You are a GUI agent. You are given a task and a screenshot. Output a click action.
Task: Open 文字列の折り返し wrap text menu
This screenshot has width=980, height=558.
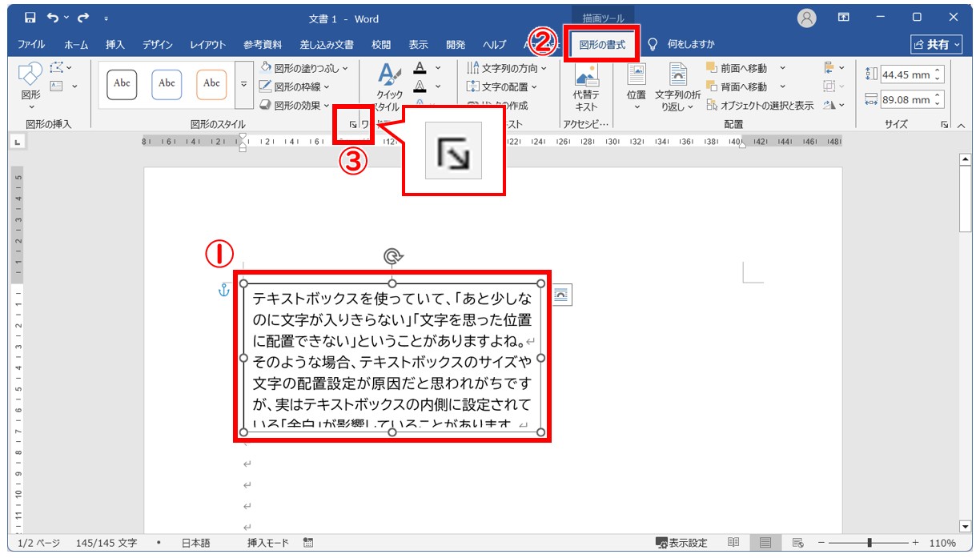tap(677, 88)
